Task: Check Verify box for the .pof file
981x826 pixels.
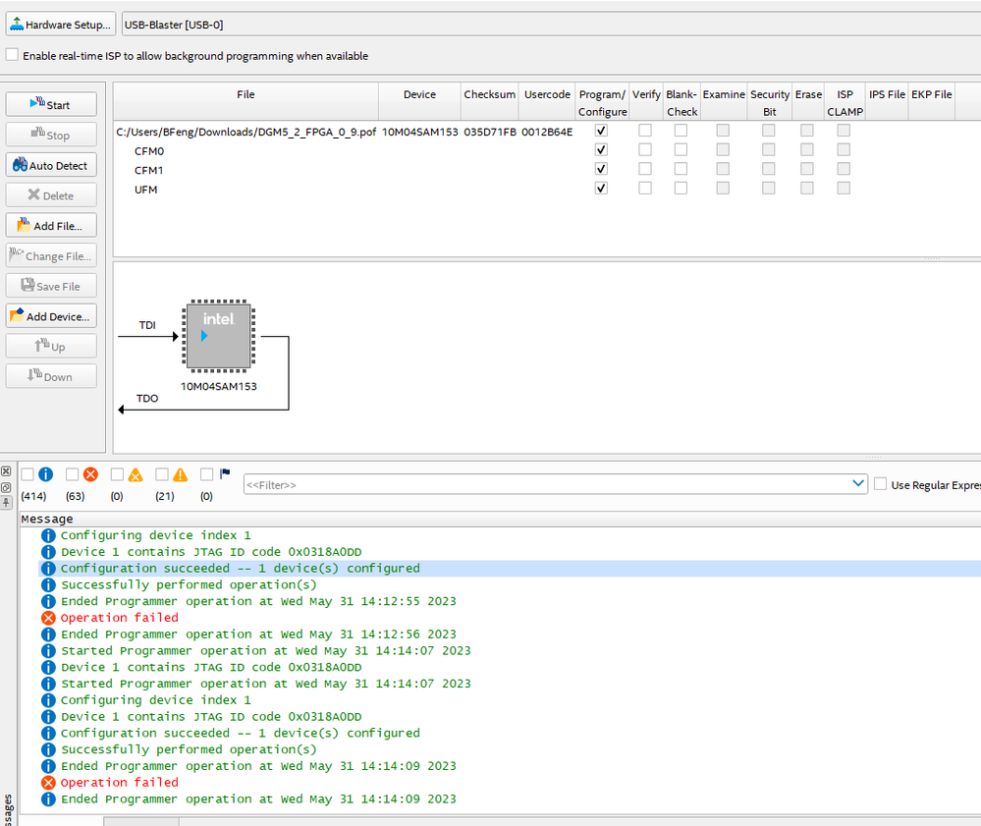Action: point(645,131)
